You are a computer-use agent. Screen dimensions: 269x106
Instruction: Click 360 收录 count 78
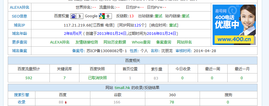point(172,102)
